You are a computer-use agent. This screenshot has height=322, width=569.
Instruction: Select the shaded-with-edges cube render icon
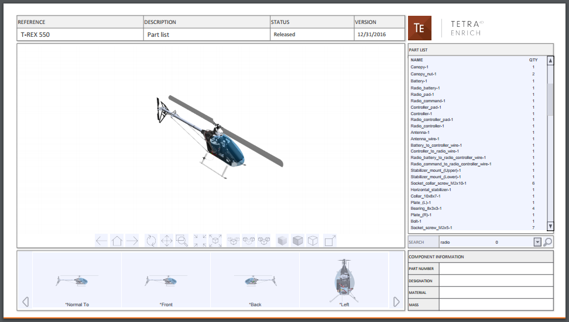click(297, 241)
